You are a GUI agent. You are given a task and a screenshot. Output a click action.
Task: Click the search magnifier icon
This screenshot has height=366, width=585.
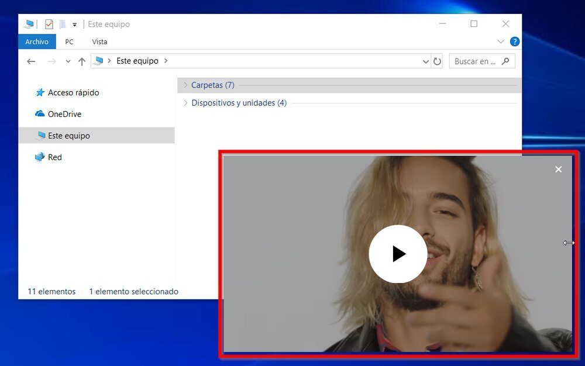(505, 61)
